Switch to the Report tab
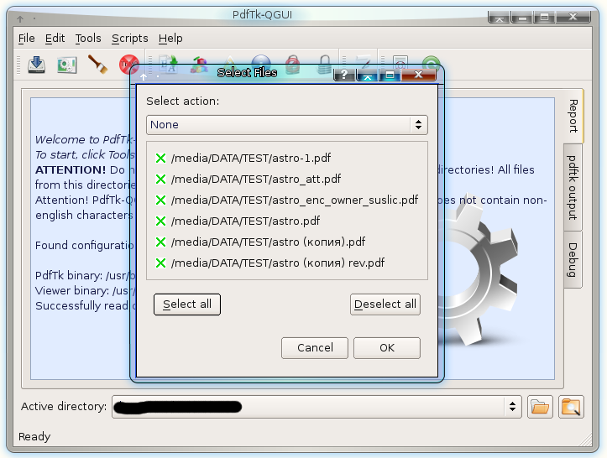 pyautogui.click(x=573, y=116)
